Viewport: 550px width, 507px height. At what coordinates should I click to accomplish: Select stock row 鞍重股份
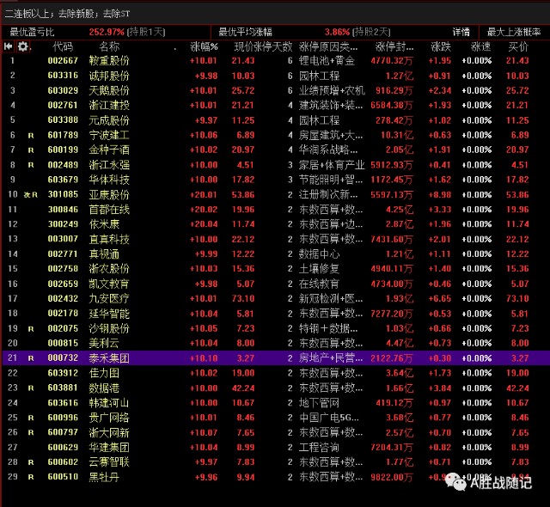click(x=275, y=61)
